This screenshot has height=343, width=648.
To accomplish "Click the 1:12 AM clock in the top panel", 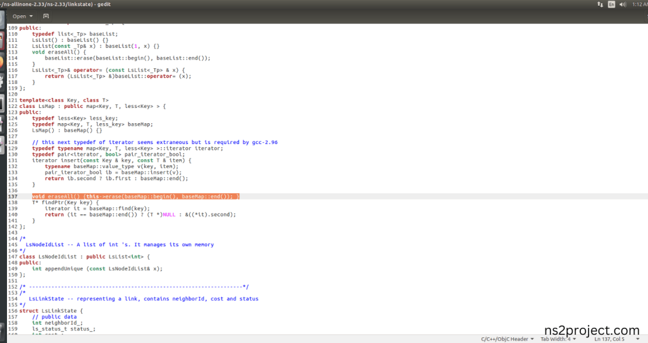I will point(640,4).
